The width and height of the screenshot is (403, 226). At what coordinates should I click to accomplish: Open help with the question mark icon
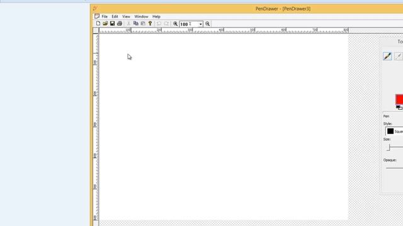[150, 24]
